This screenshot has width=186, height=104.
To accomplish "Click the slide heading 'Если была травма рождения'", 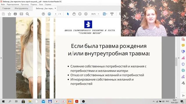I will tap(109, 46).
